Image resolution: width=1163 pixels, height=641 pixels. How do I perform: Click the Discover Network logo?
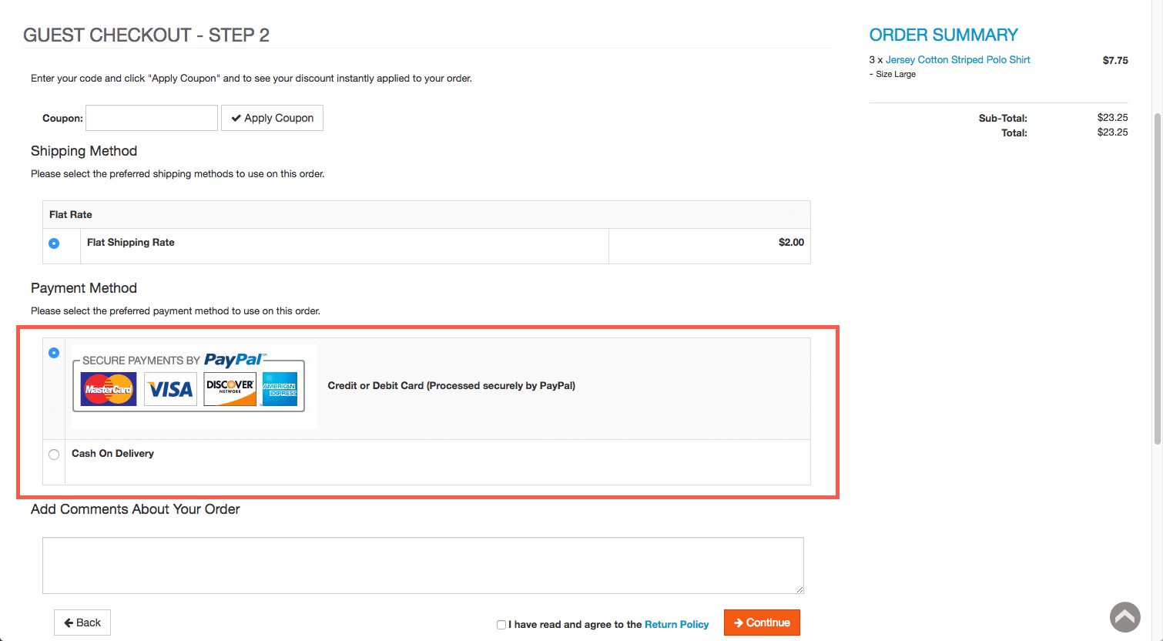[230, 389]
